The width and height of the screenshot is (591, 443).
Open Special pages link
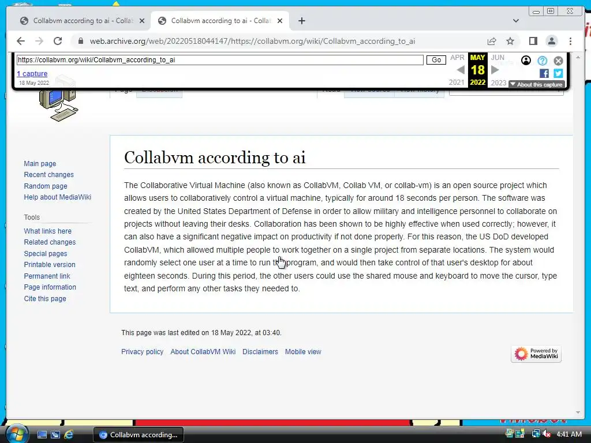46,254
